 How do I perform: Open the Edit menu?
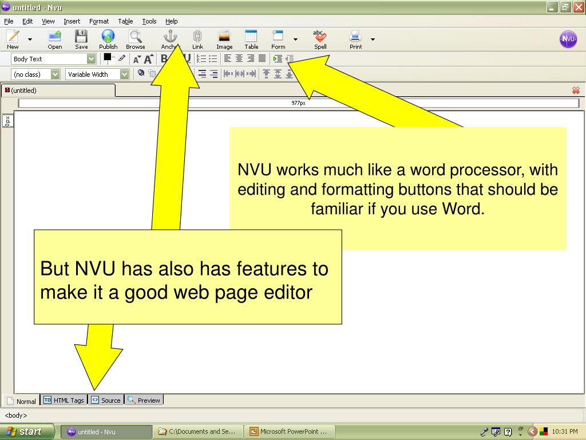pos(27,21)
